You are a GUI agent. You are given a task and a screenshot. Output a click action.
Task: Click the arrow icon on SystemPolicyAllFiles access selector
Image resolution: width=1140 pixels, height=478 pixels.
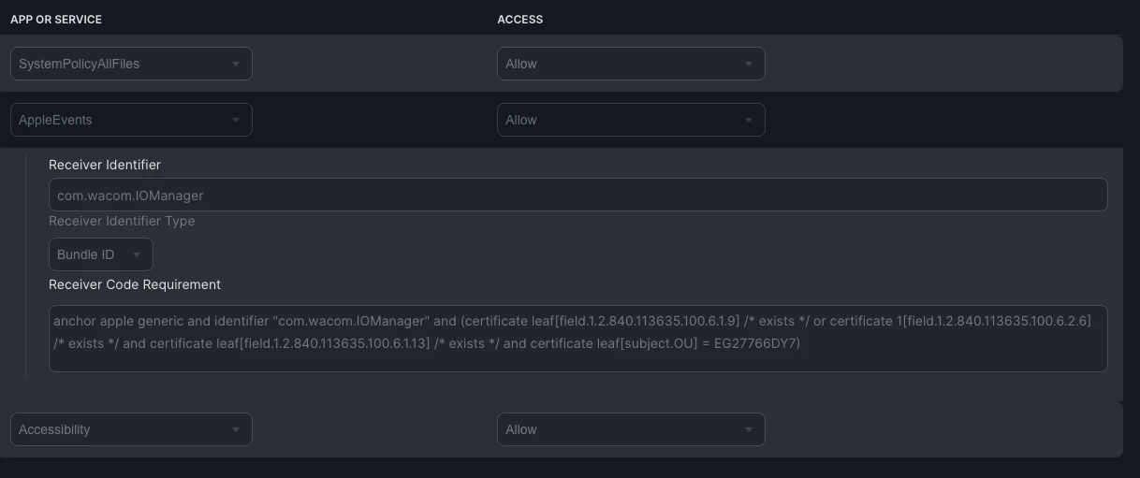coord(748,64)
